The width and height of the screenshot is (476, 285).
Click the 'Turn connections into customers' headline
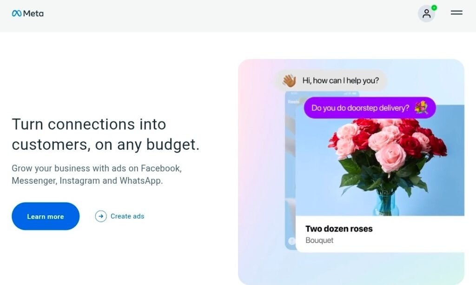click(x=106, y=134)
